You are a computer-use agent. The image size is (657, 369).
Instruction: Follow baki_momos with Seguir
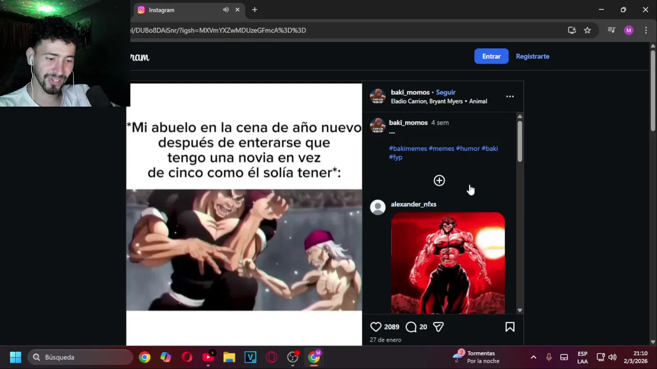pos(446,92)
